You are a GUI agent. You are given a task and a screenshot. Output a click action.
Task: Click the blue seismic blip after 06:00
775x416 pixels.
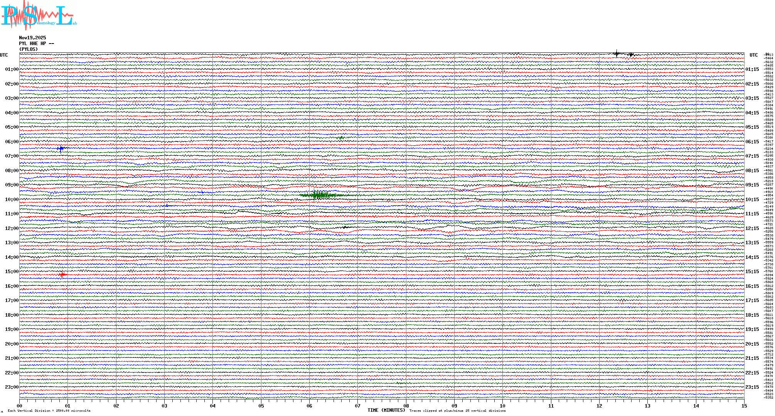pyautogui.click(x=61, y=148)
